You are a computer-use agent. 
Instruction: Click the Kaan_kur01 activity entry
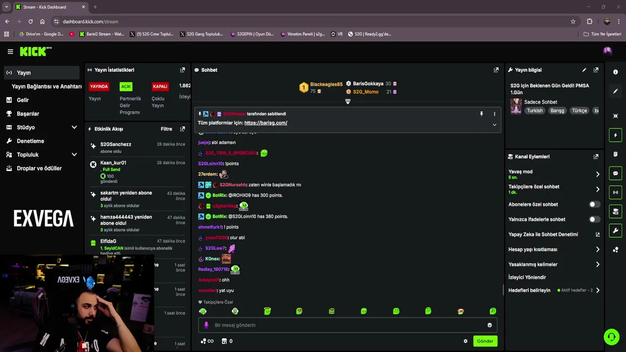pos(137,172)
